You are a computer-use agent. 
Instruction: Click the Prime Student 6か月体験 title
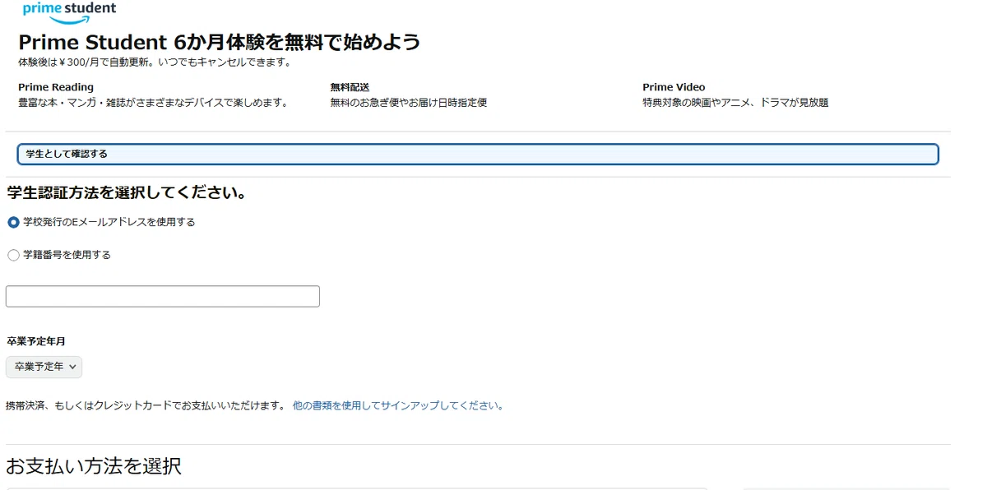(219, 42)
